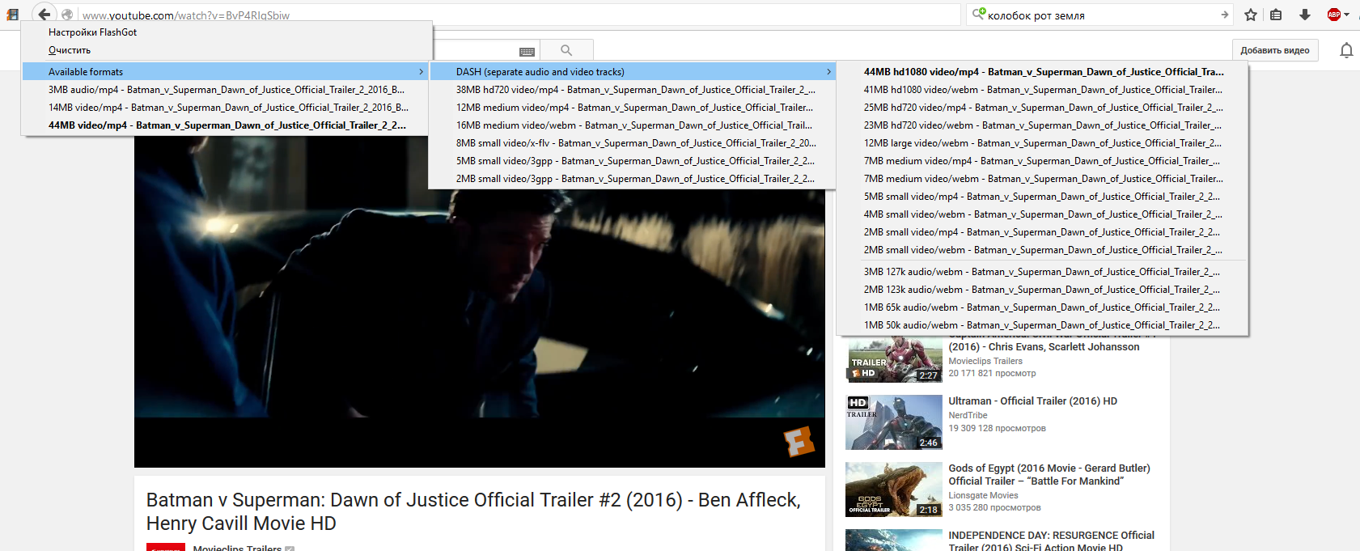Screen dimensions: 1360x551
Task: Pick 7MB medium video/webm DASH entry
Action: [x=1043, y=179]
